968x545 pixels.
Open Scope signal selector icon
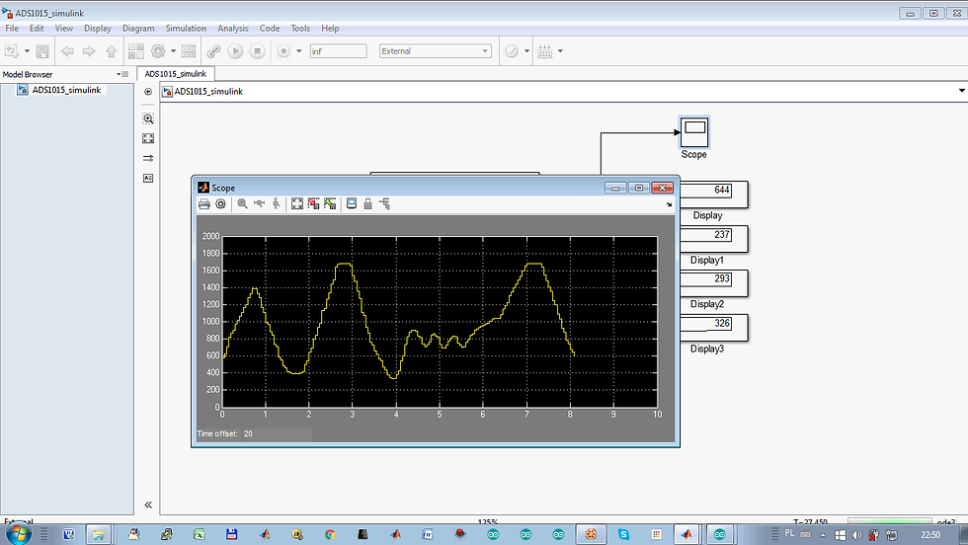click(x=384, y=203)
